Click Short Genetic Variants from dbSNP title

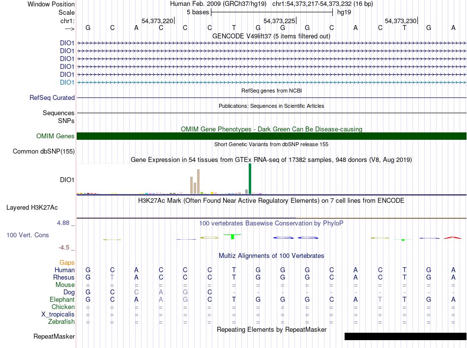pyautogui.click(x=271, y=144)
